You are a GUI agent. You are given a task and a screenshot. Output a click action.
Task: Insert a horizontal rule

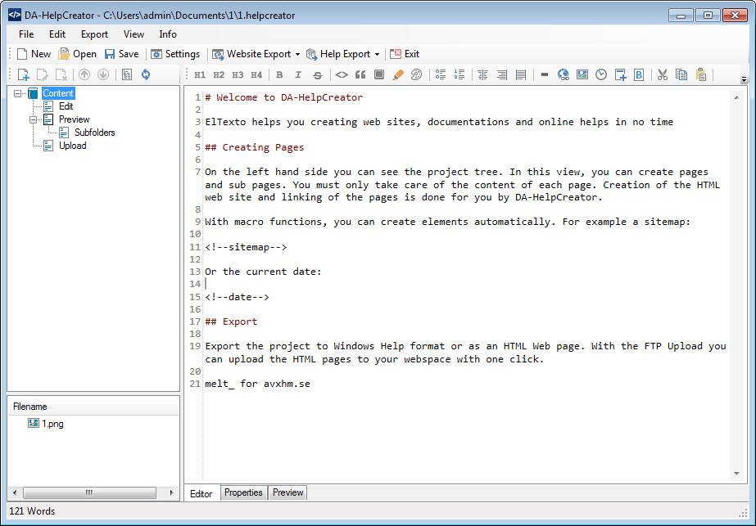(x=545, y=74)
